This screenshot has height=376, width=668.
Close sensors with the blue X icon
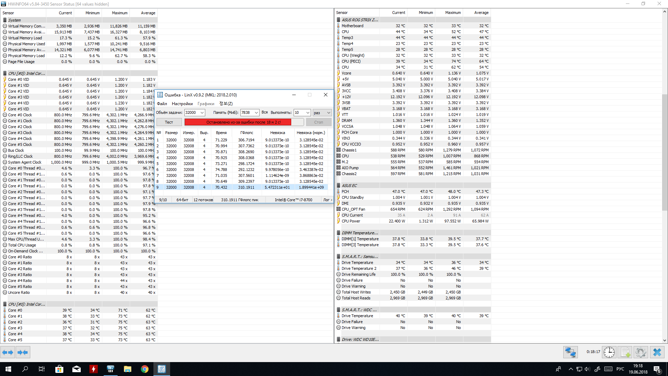tap(657, 352)
